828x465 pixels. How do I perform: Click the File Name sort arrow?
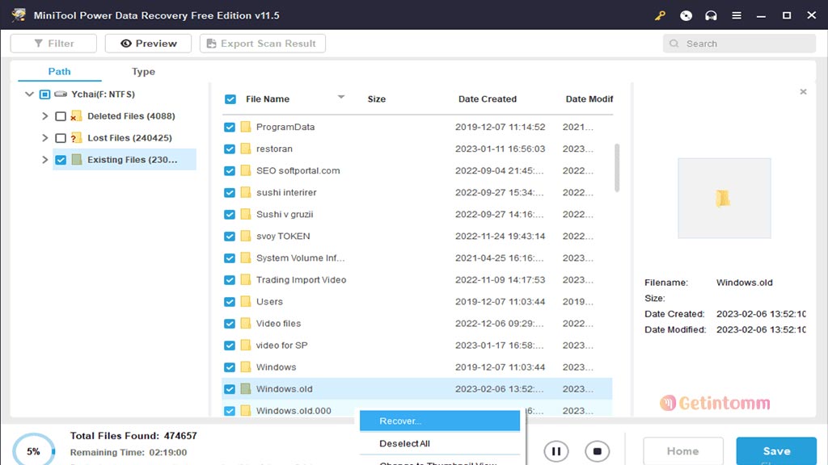341,97
